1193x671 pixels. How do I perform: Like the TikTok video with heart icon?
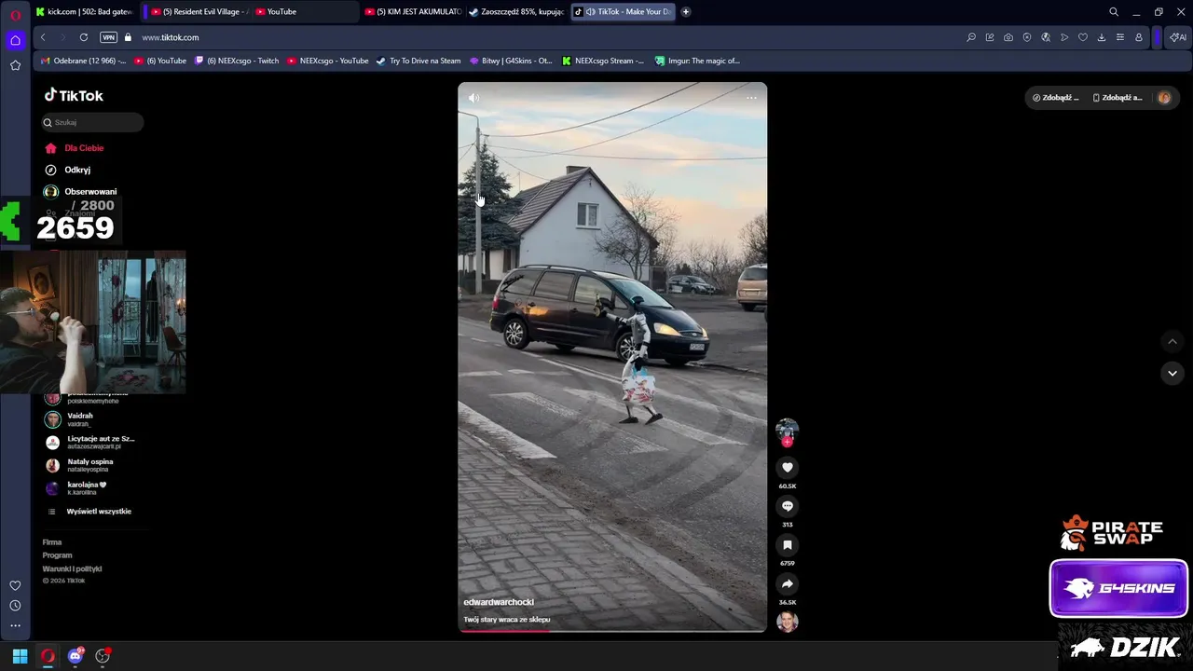click(x=788, y=468)
